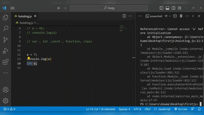This screenshot has height=115, width=204.
Task: Open the Run and Debug view
Action: tap(5, 51)
